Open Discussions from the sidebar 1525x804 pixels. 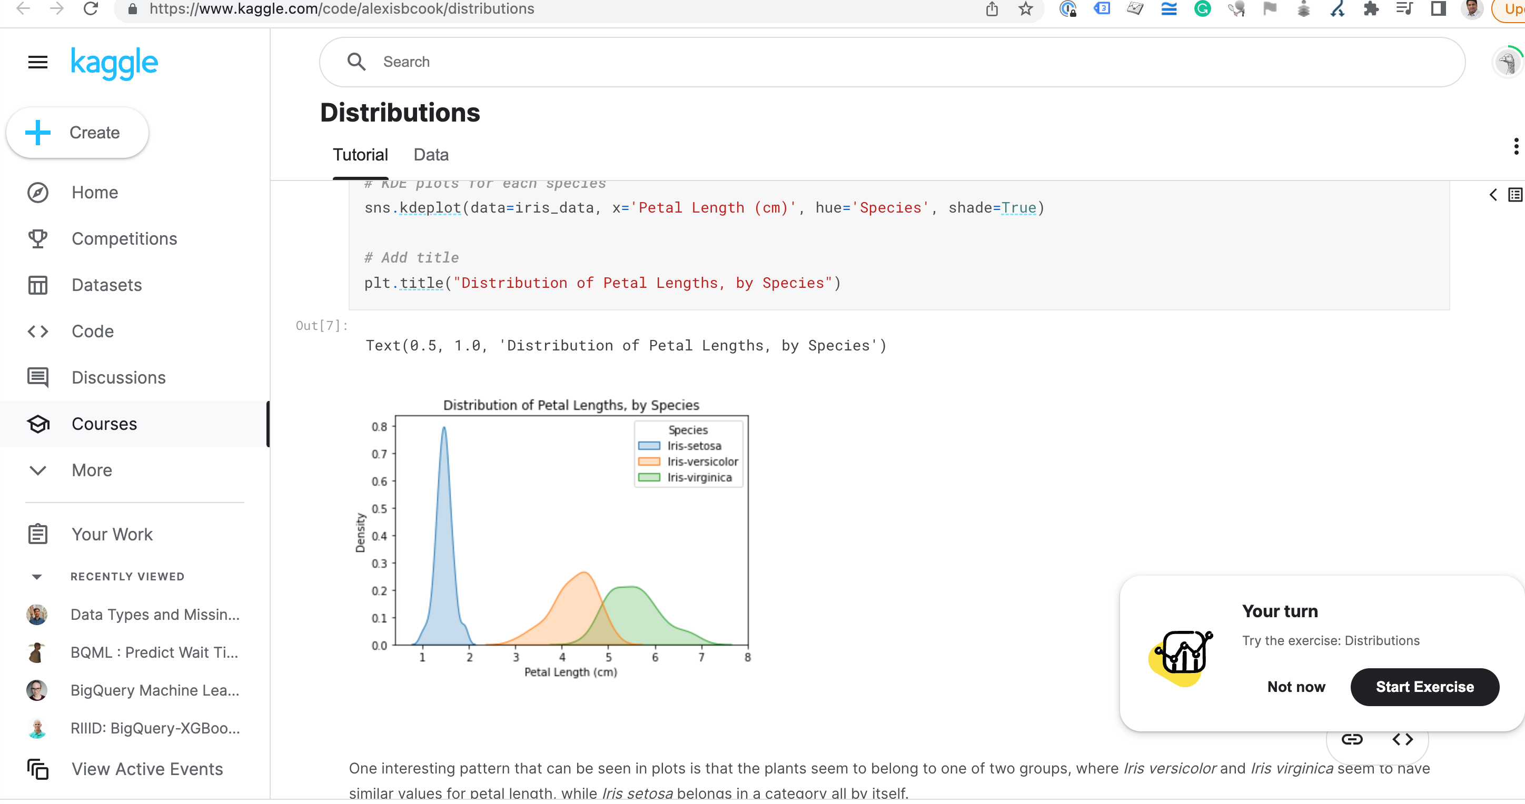coord(118,377)
